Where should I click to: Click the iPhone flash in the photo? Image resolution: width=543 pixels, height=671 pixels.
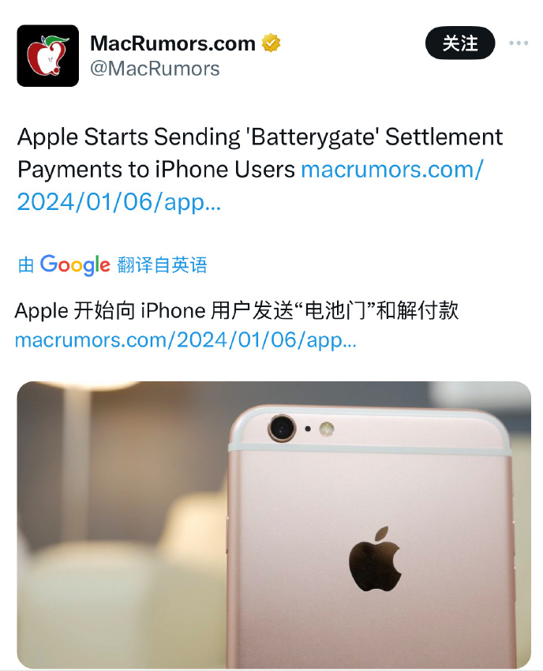327,429
